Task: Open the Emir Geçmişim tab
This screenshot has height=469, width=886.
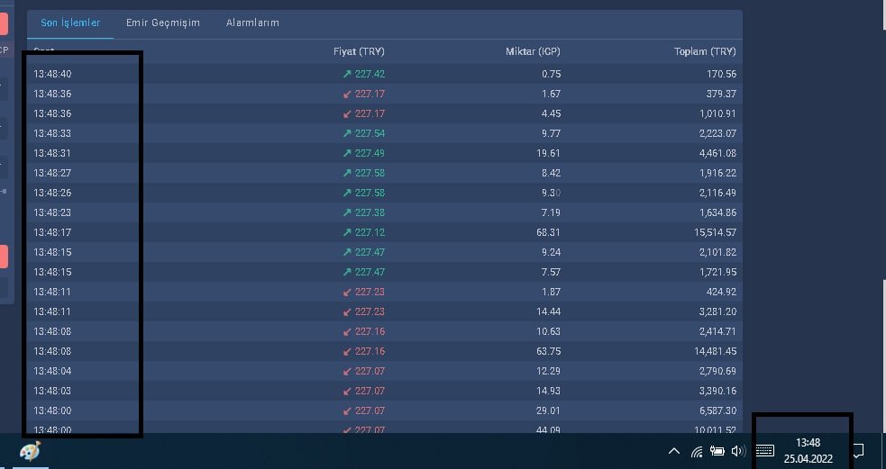Action: click(x=163, y=23)
